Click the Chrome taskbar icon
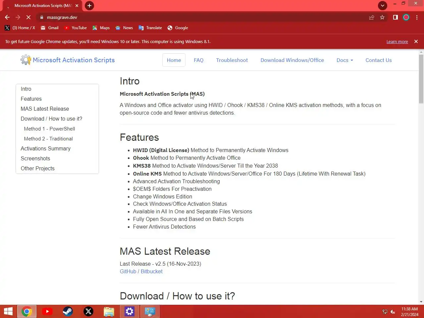Screen dimensions: 424x318 [27, 311]
